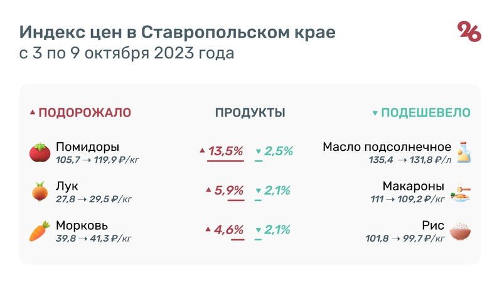502x283 pixels.
Task: Click the ПРОДУКТЫ column header
Action: click(x=250, y=113)
